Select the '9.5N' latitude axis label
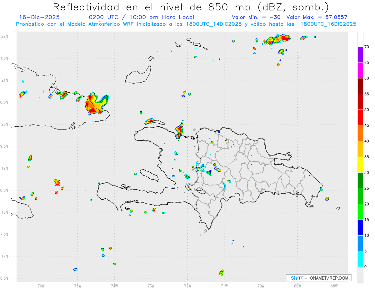The image size is (375, 290). 5,146
